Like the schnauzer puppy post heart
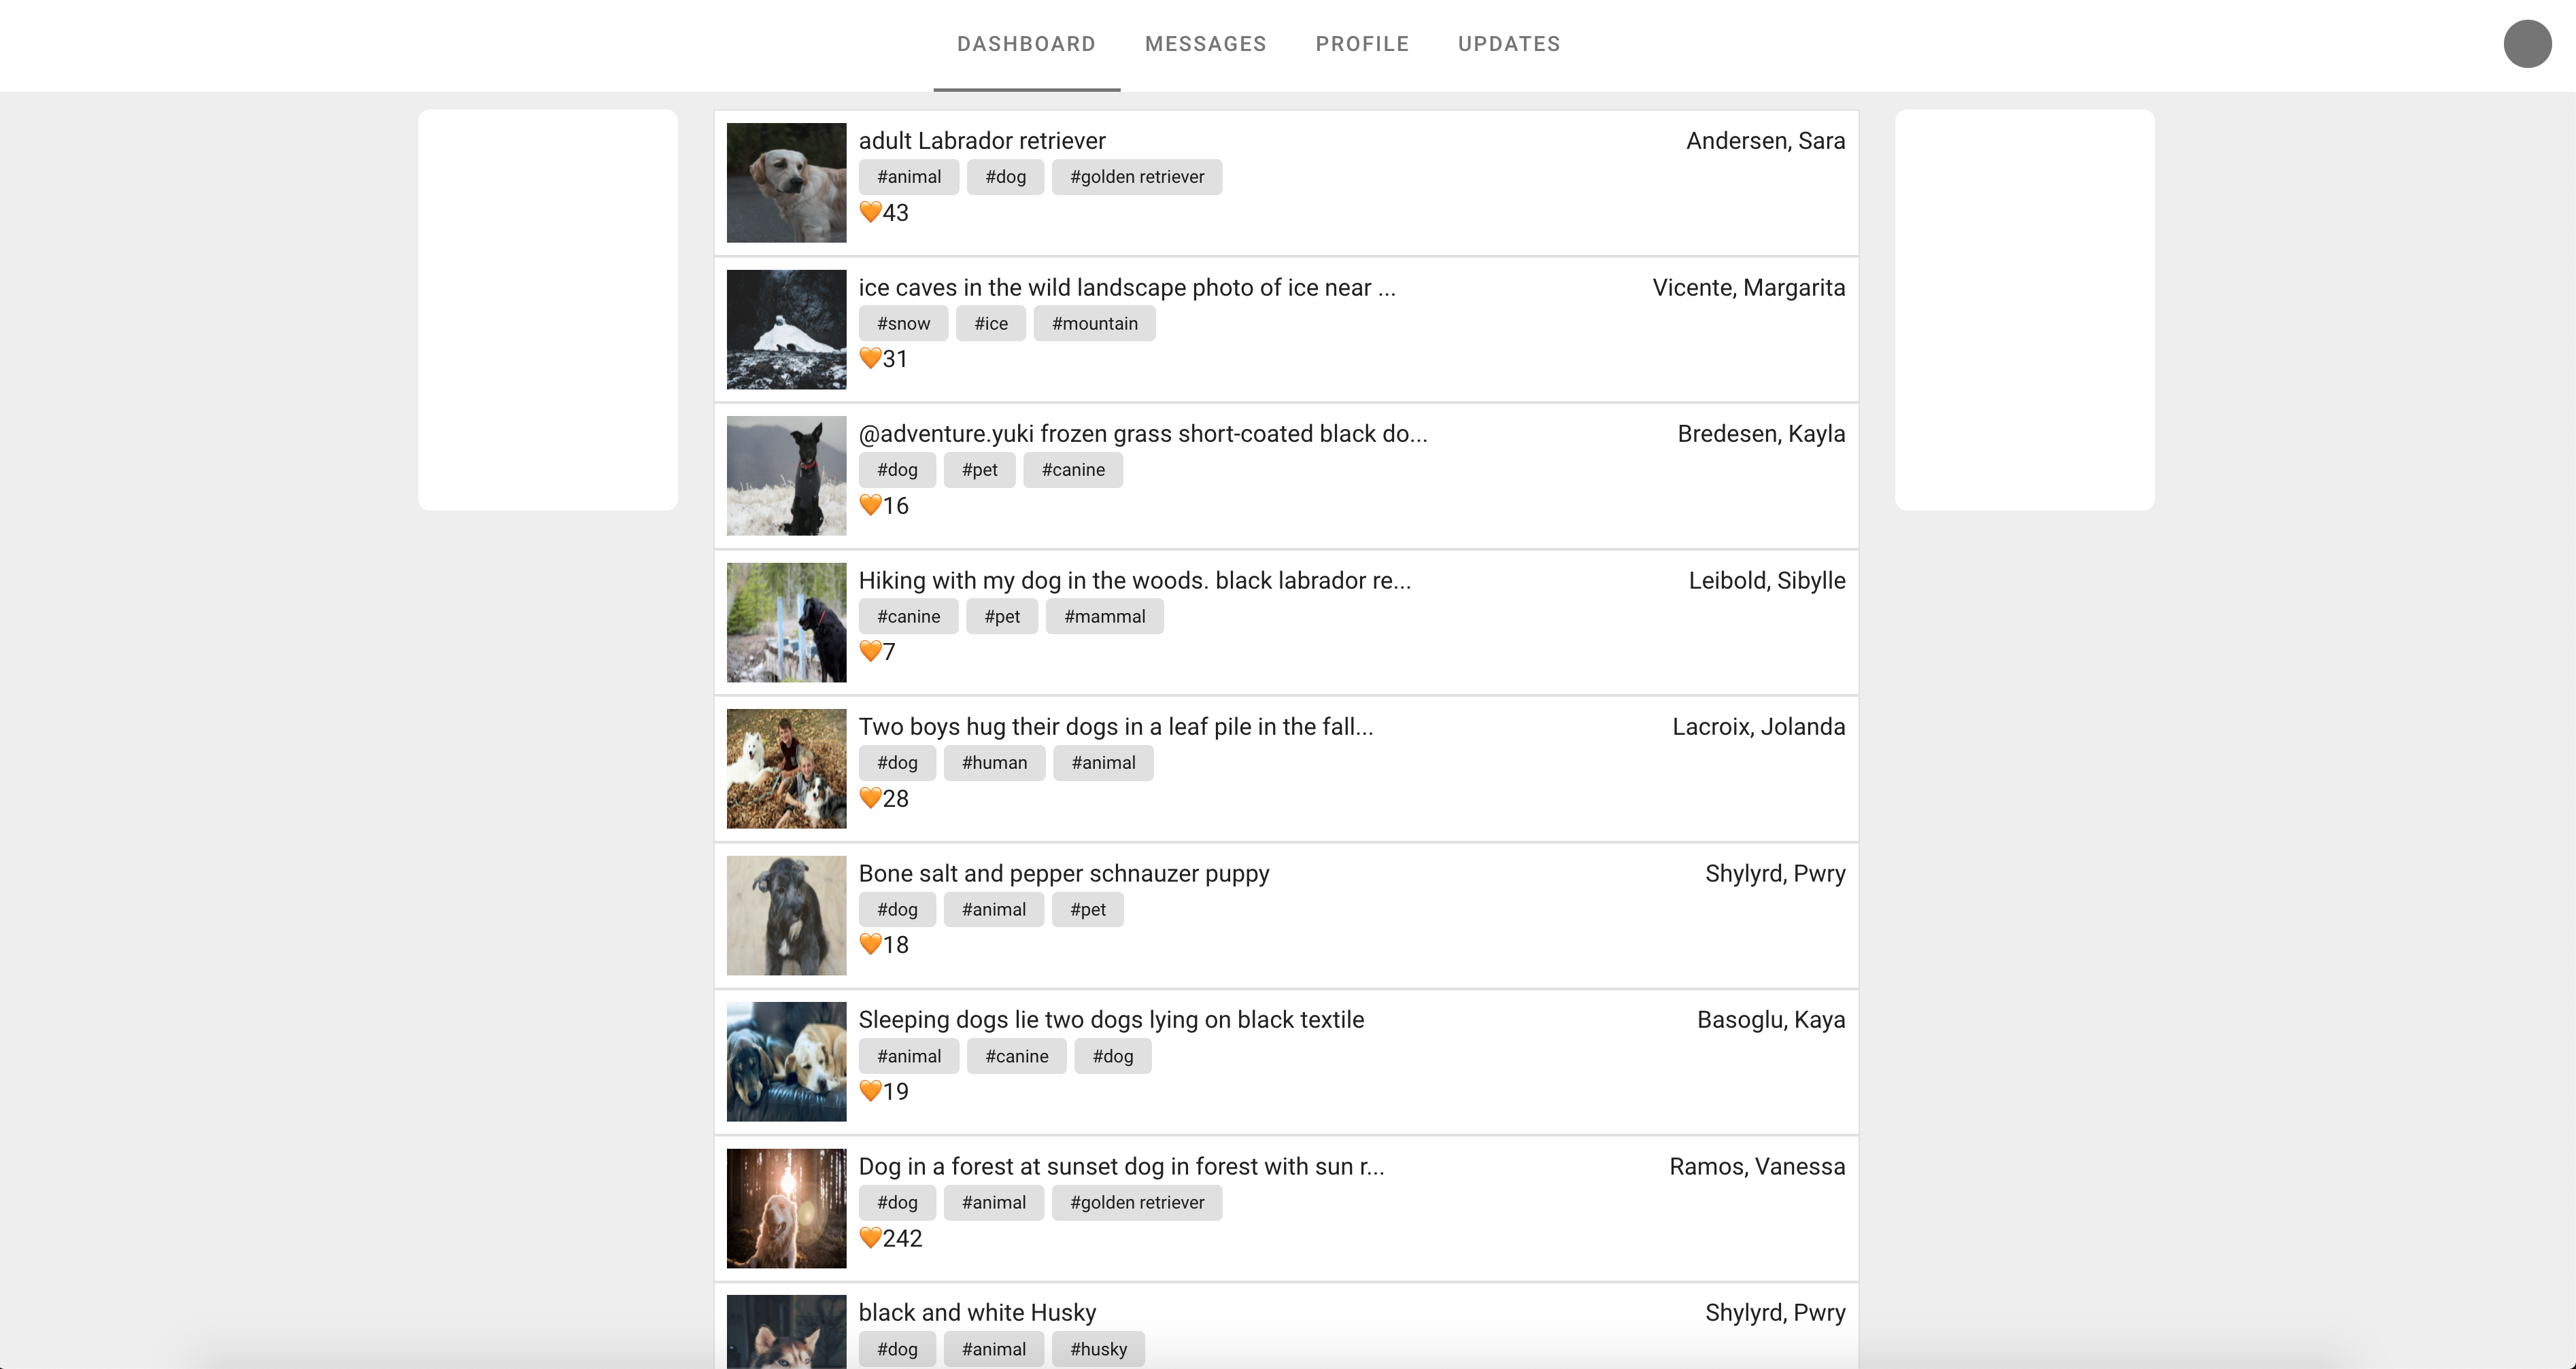 click(x=870, y=944)
